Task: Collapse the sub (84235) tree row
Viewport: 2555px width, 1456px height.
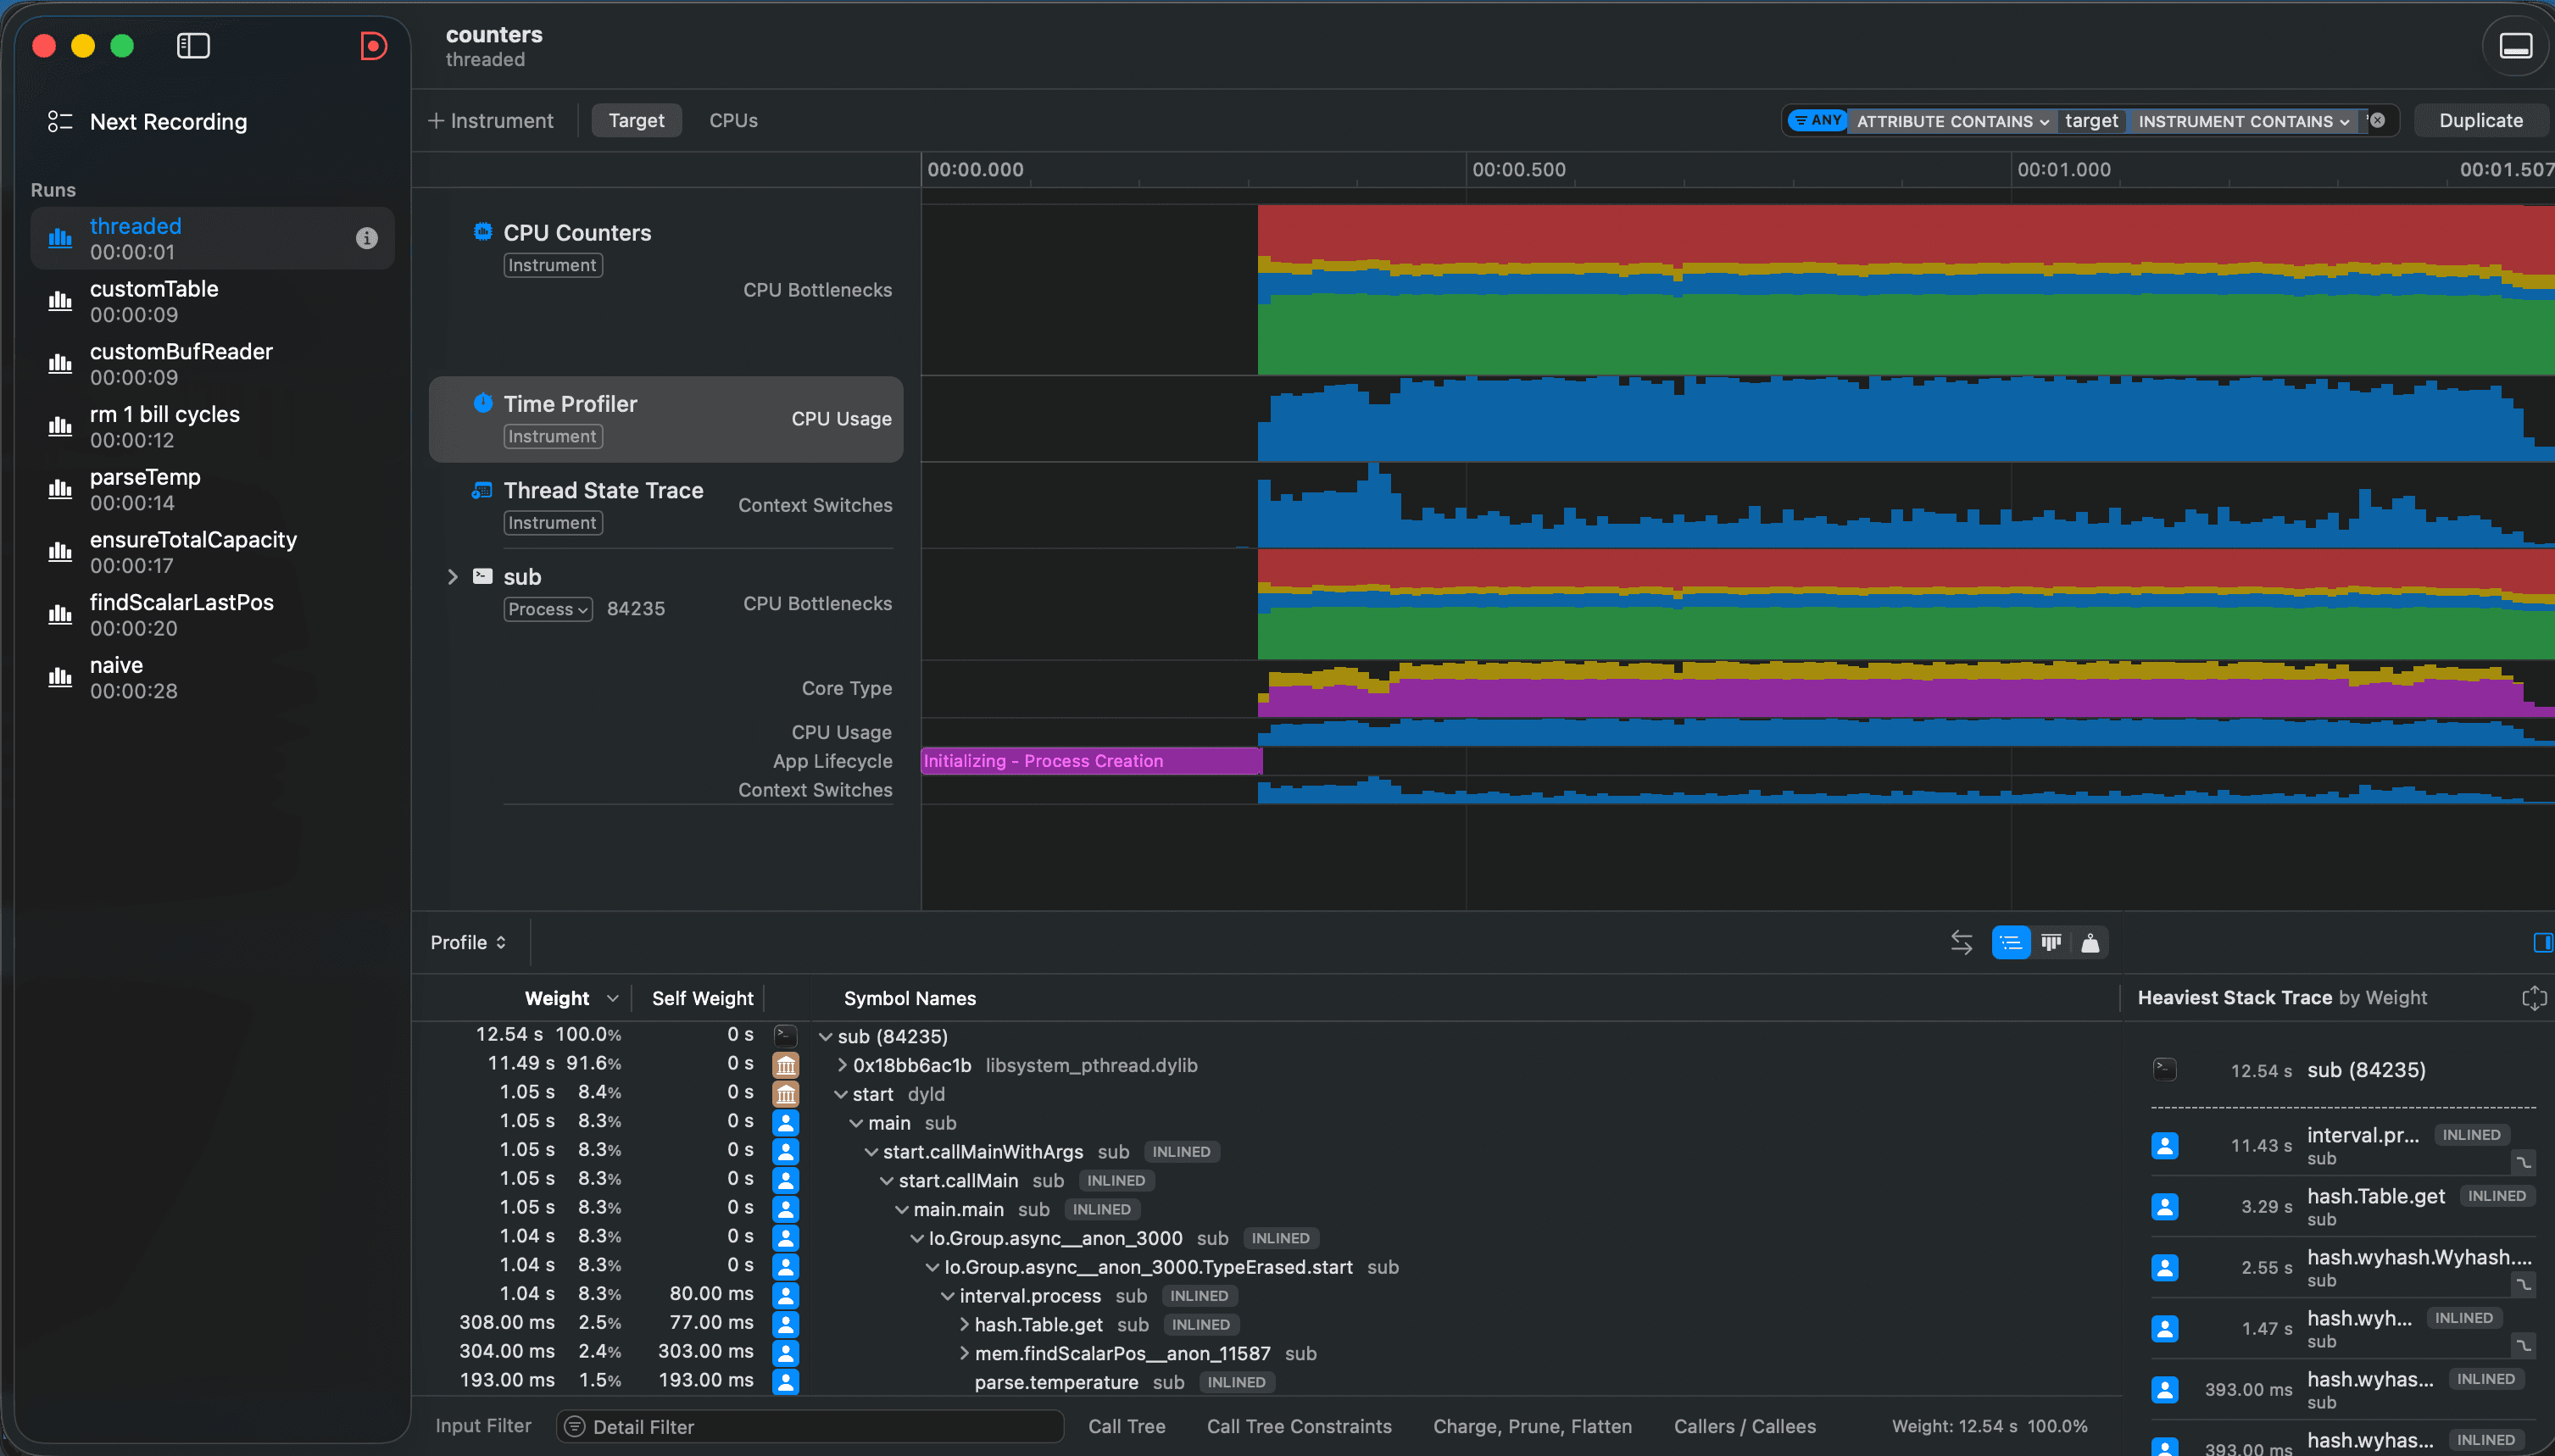Action: click(826, 1037)
